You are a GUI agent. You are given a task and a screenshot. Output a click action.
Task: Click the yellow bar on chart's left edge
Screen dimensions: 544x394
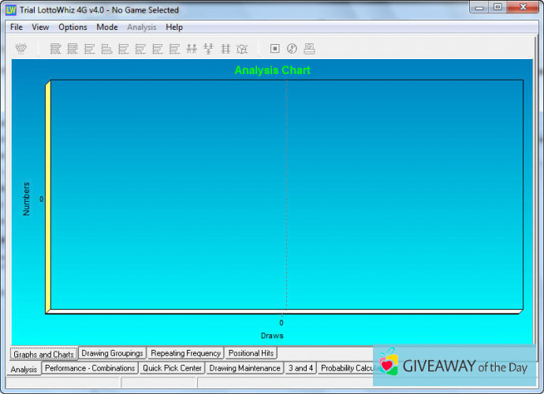point(48,197)
